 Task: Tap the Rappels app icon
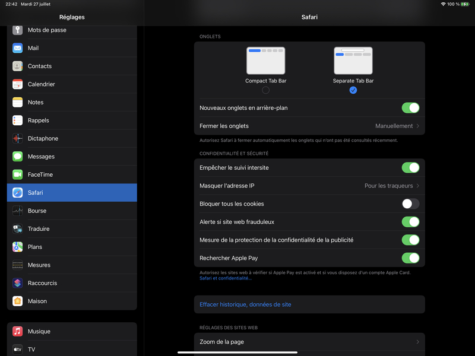(18, 120)
